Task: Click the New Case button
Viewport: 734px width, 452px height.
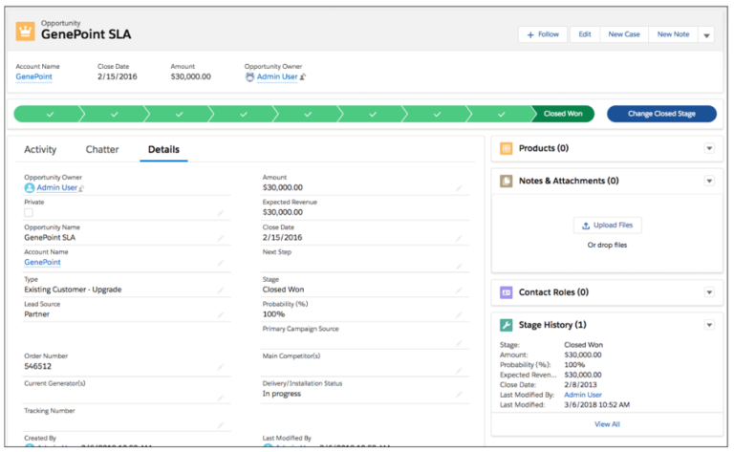Action: [624, 34]
